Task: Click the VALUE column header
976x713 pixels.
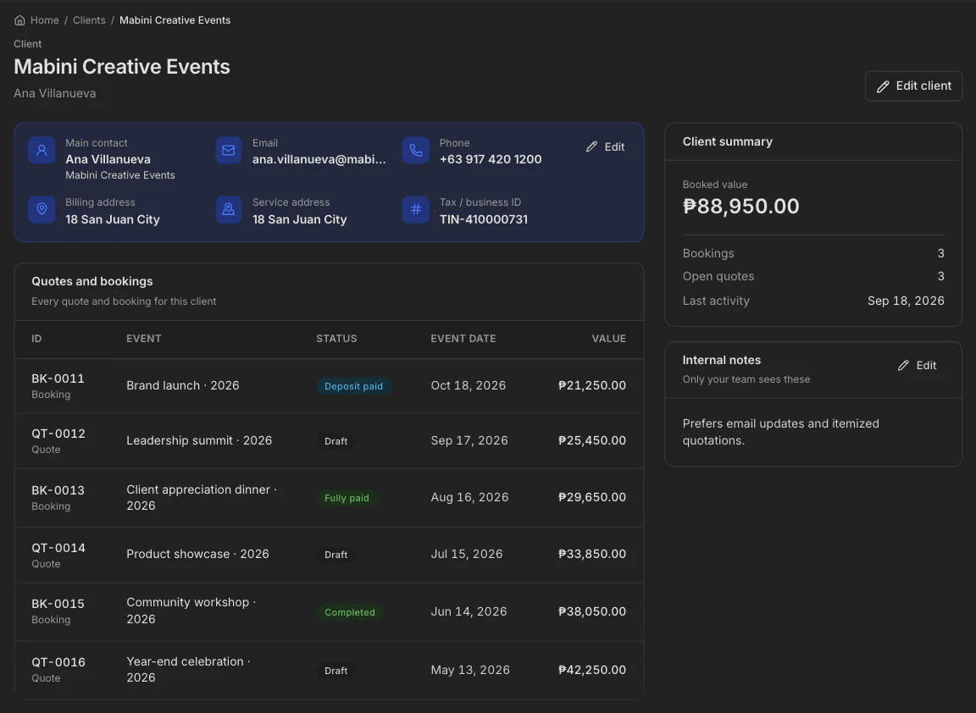Action: point(609,339)
